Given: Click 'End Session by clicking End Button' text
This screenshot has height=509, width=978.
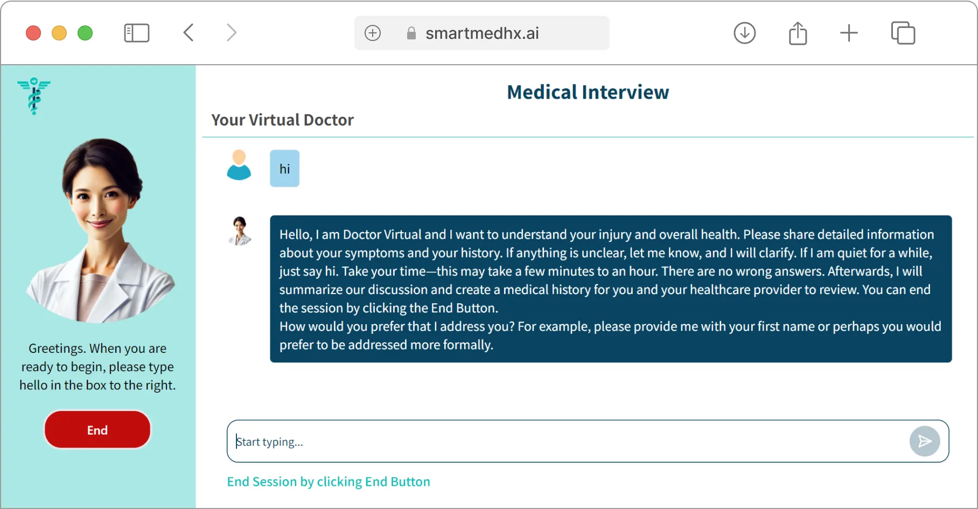Looking at the screenshot, I should tap(329, 482).
